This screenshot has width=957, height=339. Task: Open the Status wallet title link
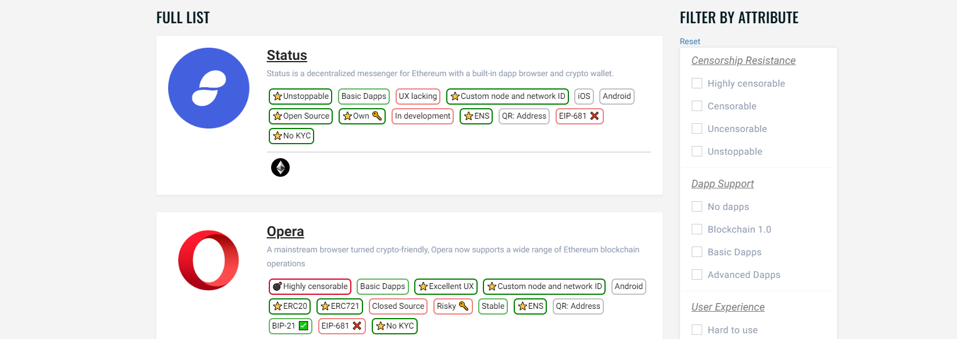pyautogui.click(x=287, y=55)
